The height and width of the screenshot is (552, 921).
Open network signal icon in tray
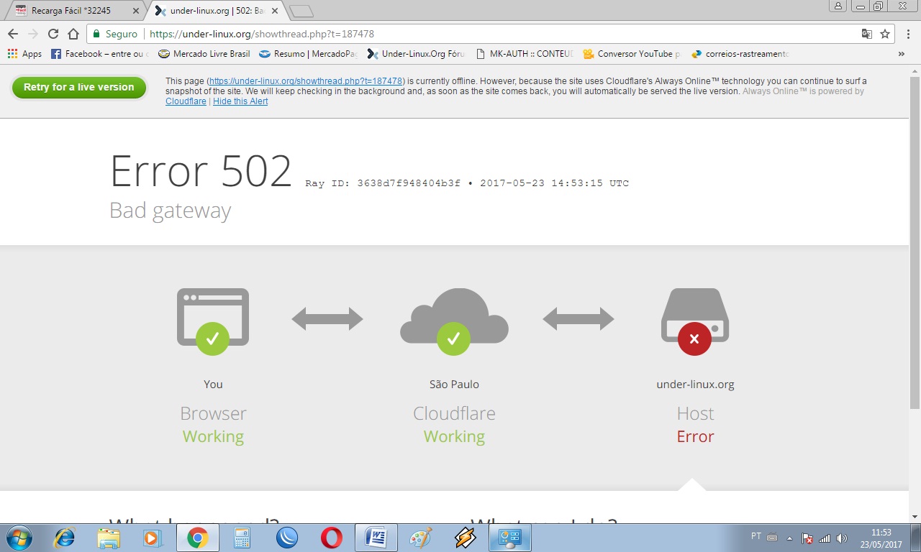coord(825,538)
